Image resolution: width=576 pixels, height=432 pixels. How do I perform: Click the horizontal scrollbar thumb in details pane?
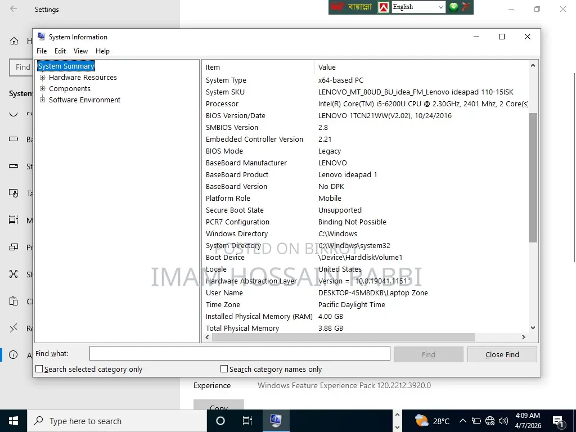coord(343,337)
